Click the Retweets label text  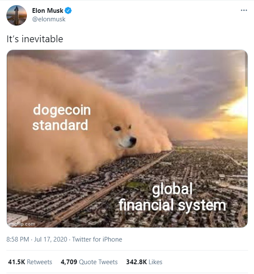tap(40, 262)
